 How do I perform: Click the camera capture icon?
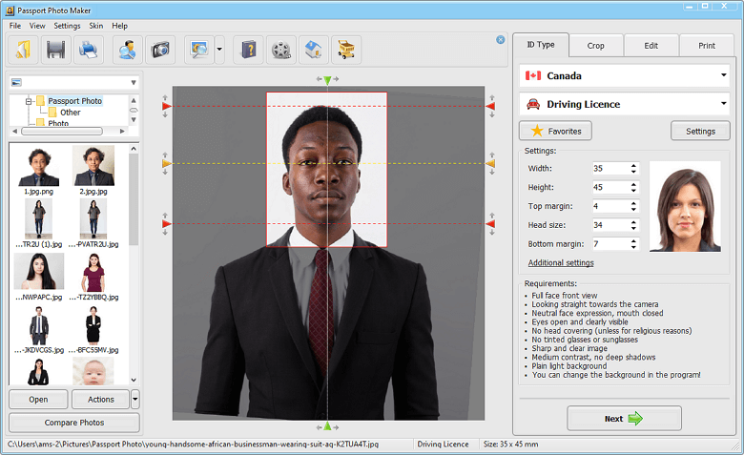click(x=160, y=50)
